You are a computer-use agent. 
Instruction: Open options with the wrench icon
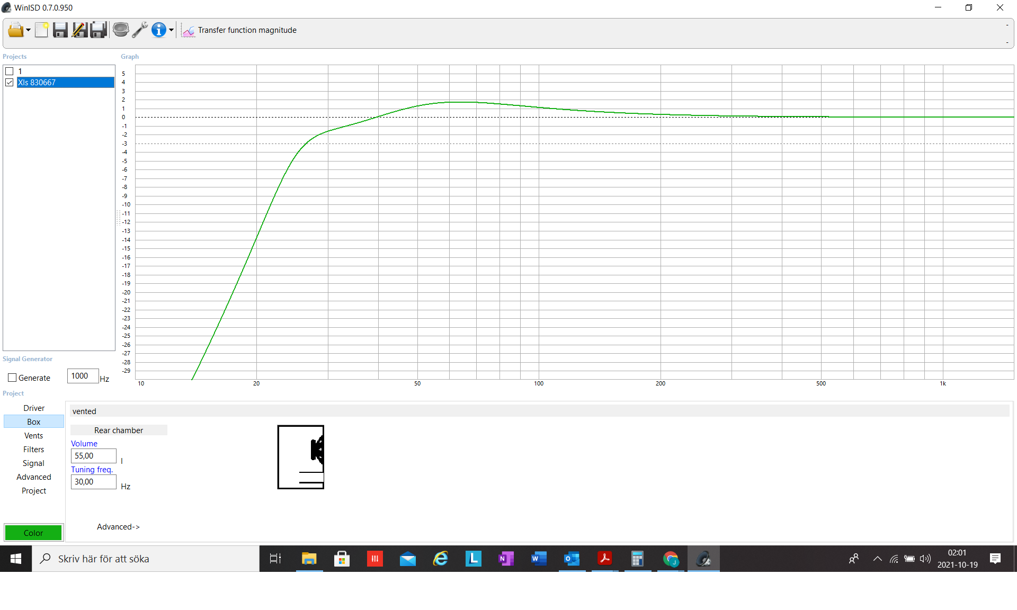[x=140, y=30]
